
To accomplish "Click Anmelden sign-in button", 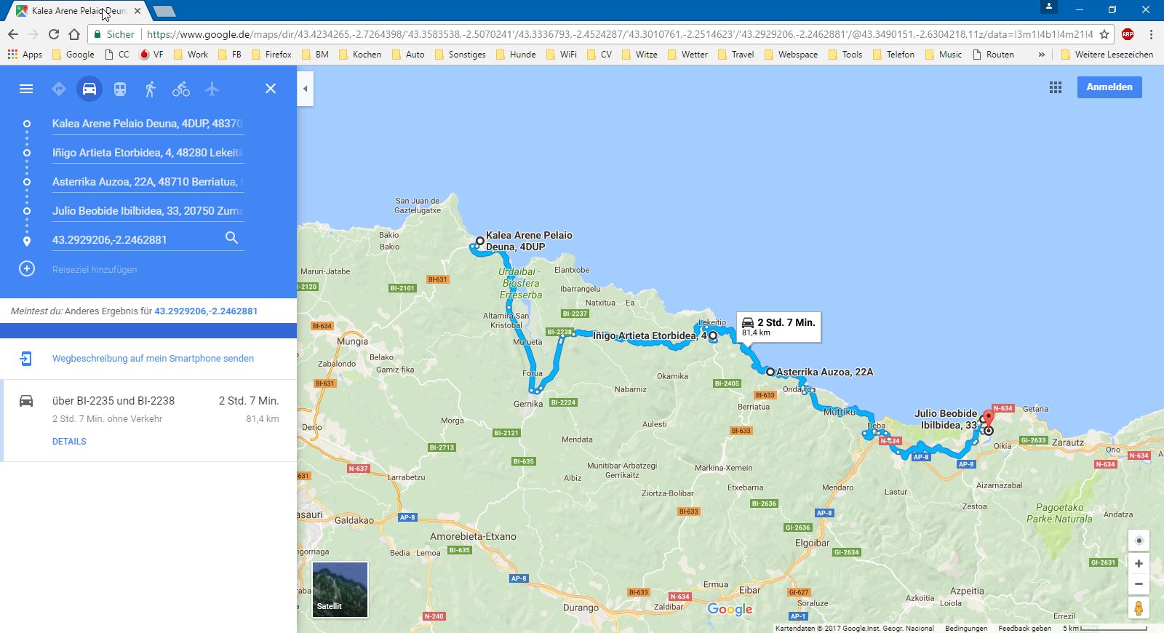I will coord(1109,87).
